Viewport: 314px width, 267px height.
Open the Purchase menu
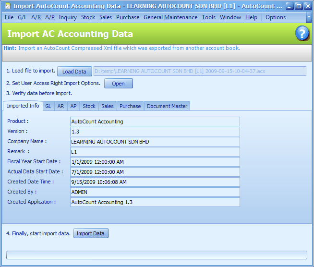coord(128,17)
